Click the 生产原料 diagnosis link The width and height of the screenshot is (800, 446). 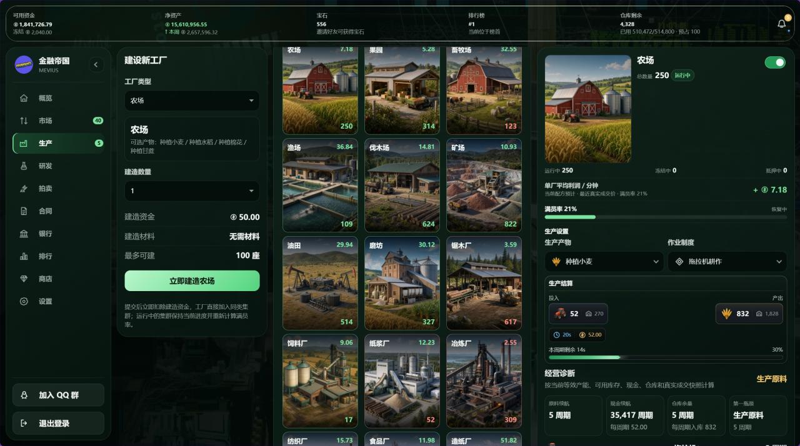(x=771, y=379)
